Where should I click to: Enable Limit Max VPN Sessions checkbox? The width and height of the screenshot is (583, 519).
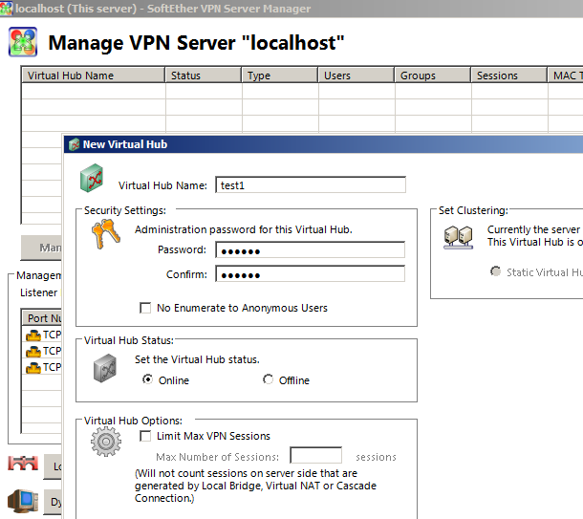[145, 436]
